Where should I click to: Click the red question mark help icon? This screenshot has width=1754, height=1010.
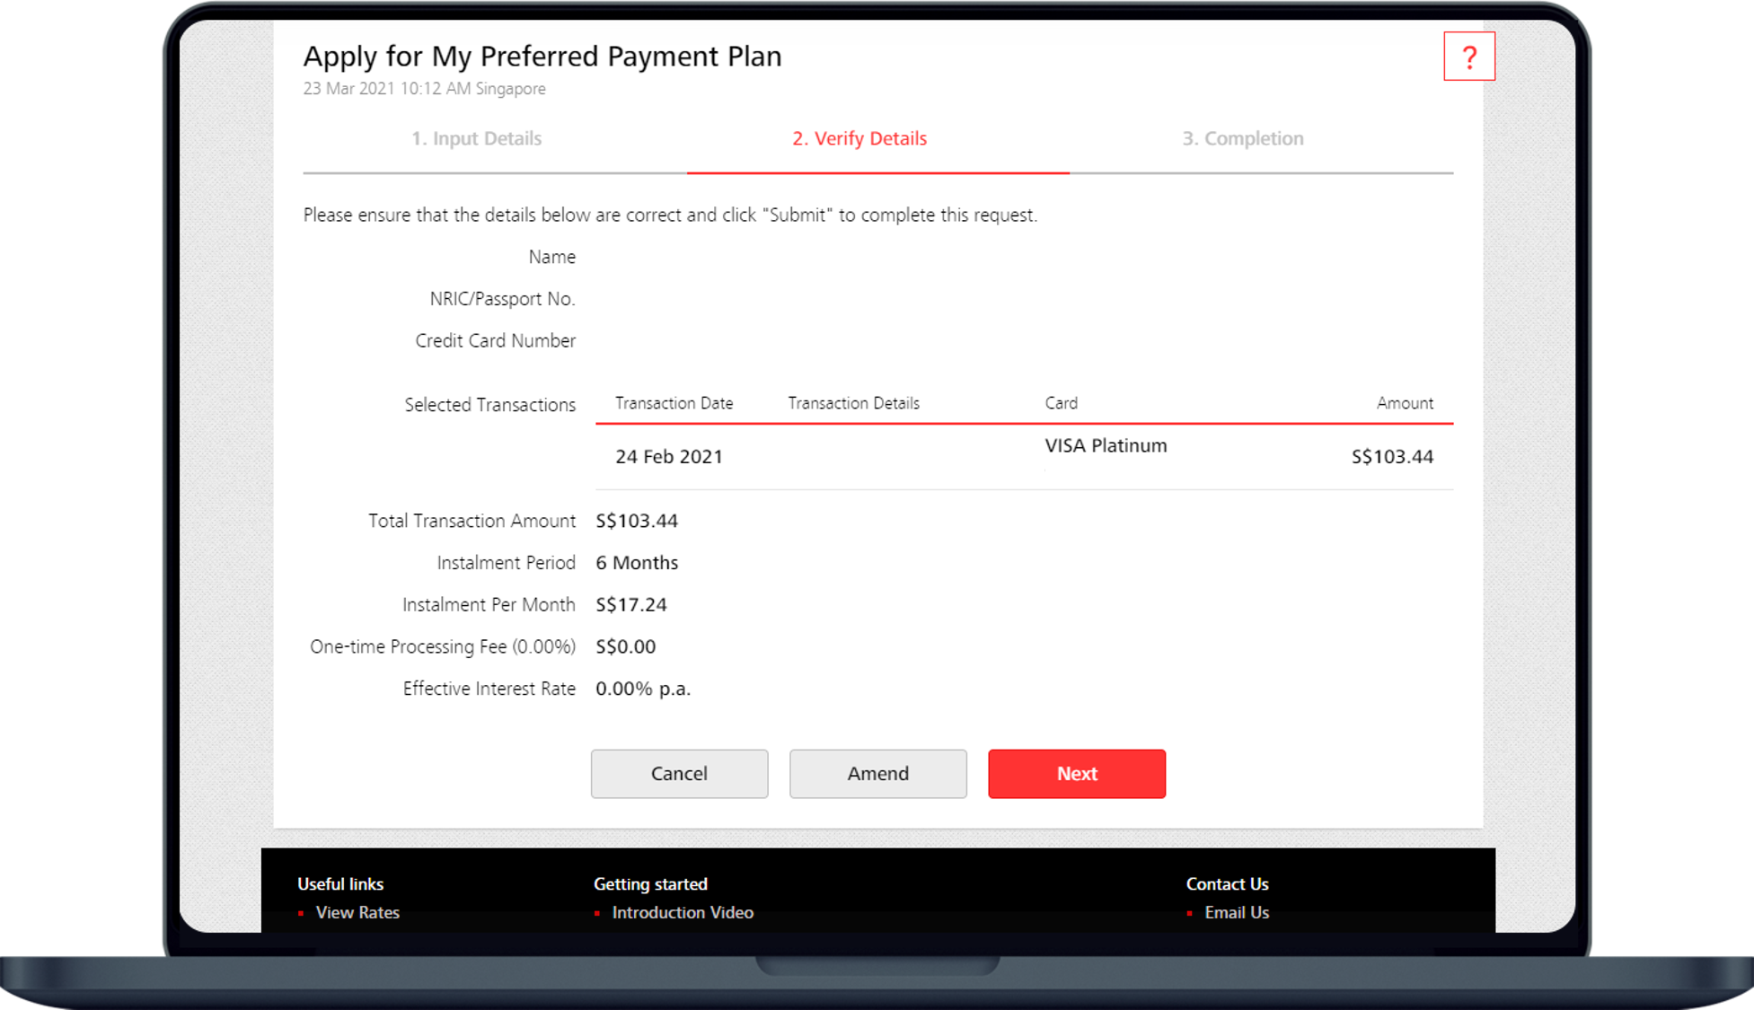[1468, 57]
